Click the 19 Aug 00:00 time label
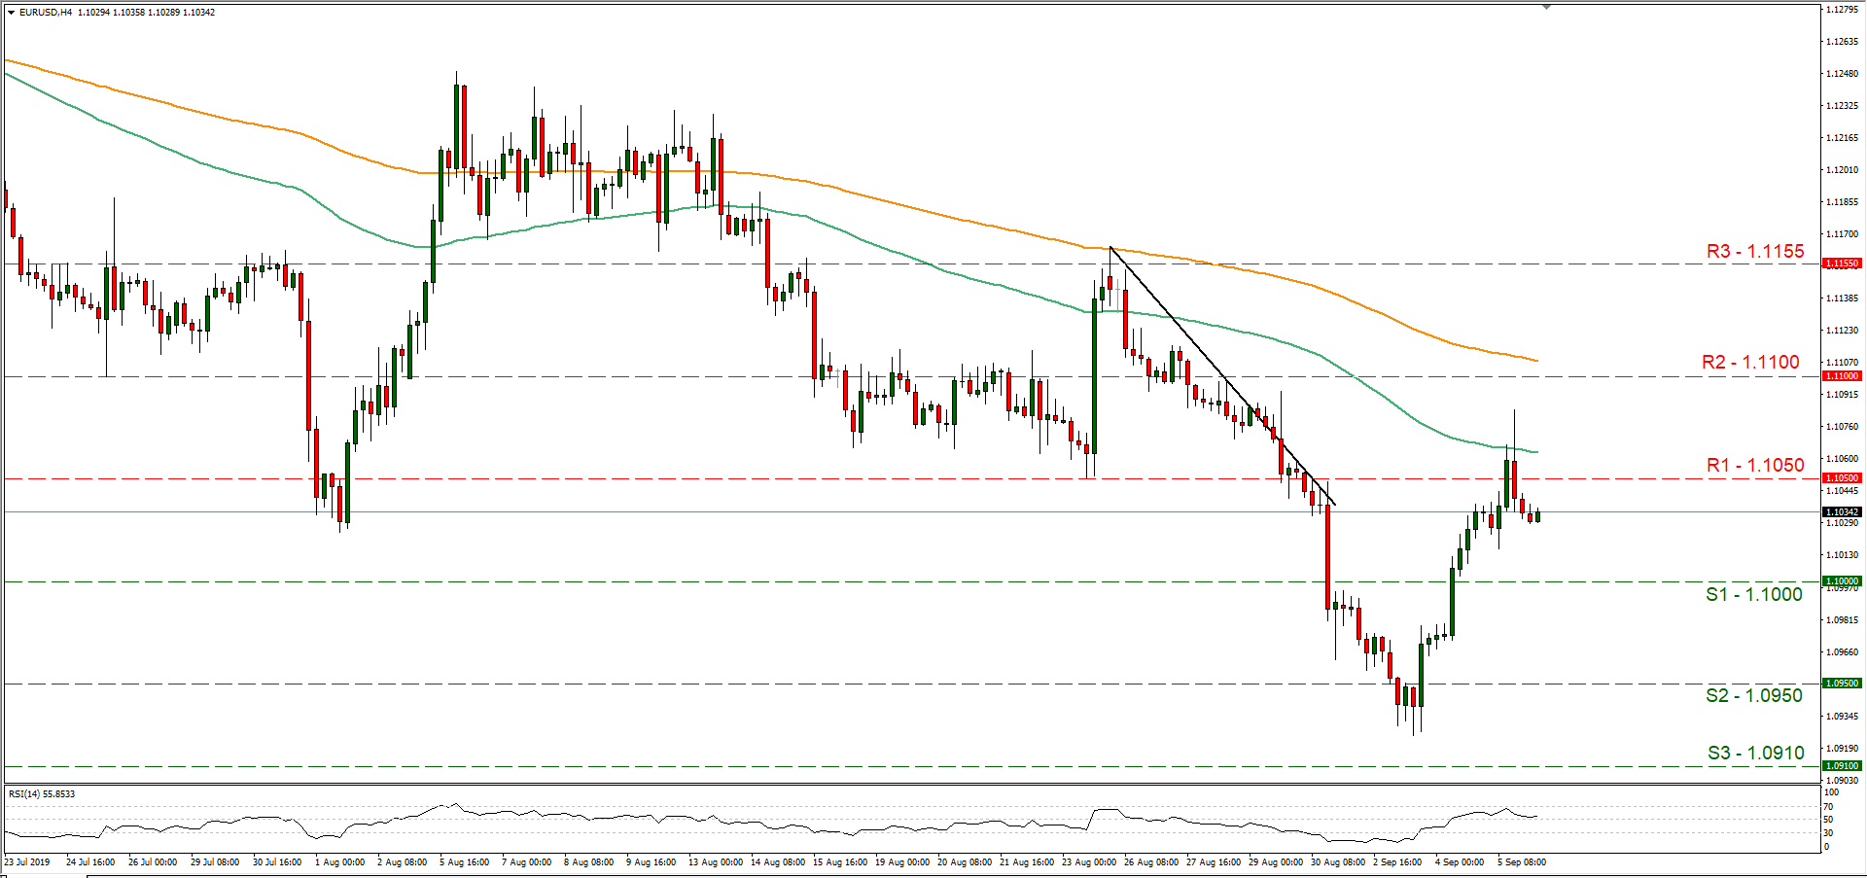The width and height of the screenshot is (1867, 878). pyautogui.click(x=901, y=862)
